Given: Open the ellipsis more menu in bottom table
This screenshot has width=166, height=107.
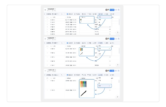Looking at the screenshot, I should point(116,71).
